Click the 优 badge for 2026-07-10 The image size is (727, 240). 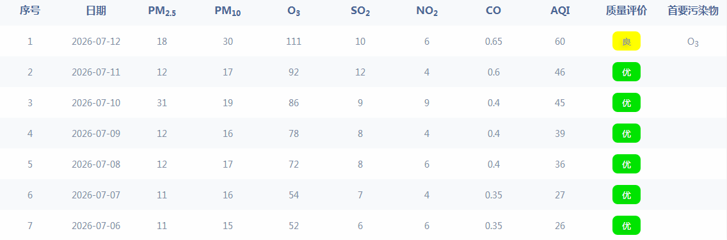(626, 102)
